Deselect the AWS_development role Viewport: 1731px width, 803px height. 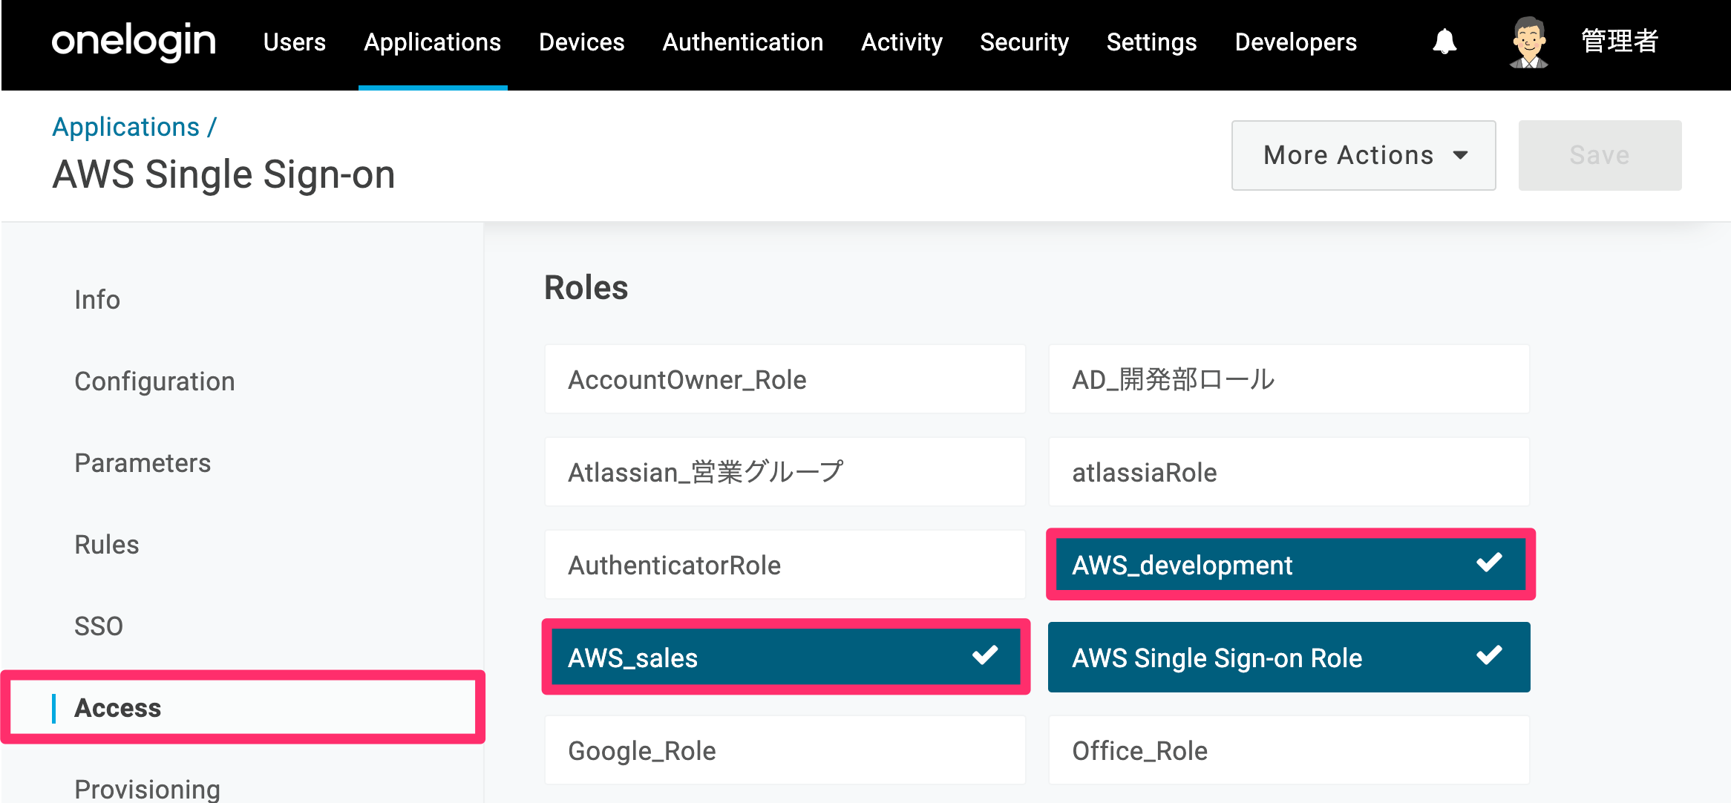(x=1290, y=565)
